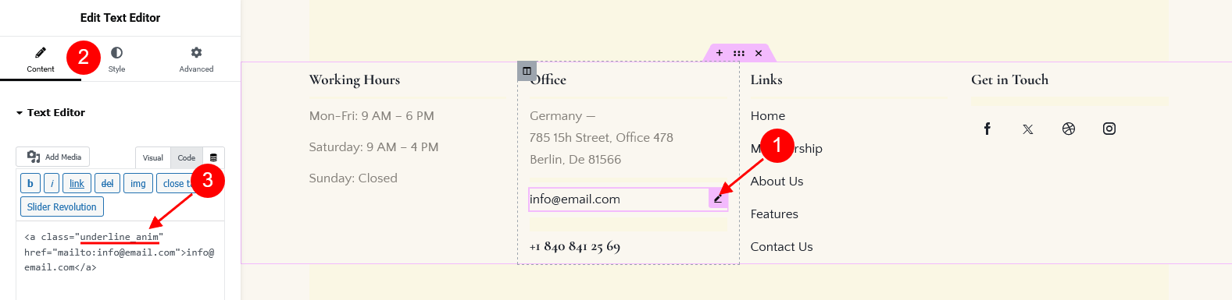Click the Facebook social icon
1232x300 pixels.
click(x=987, y=129)
